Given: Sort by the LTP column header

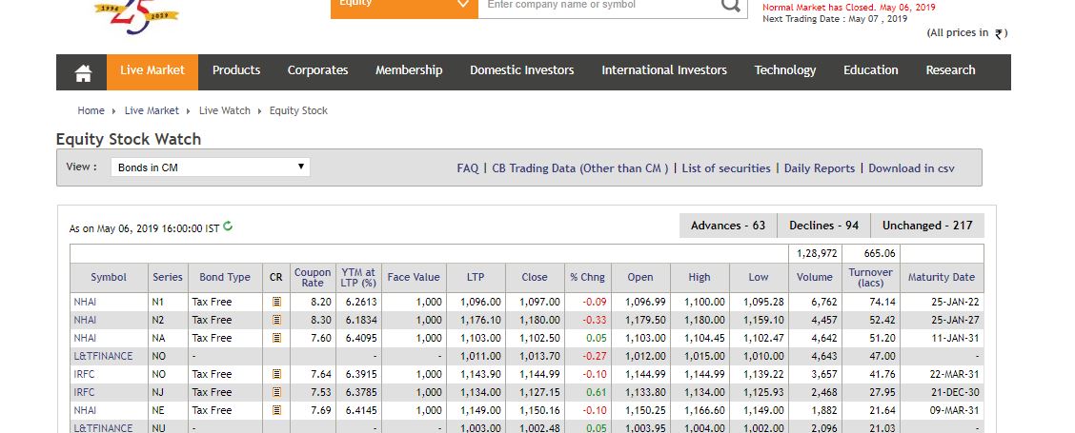Looking at the screenshot, I should click(x=476, y=278).
